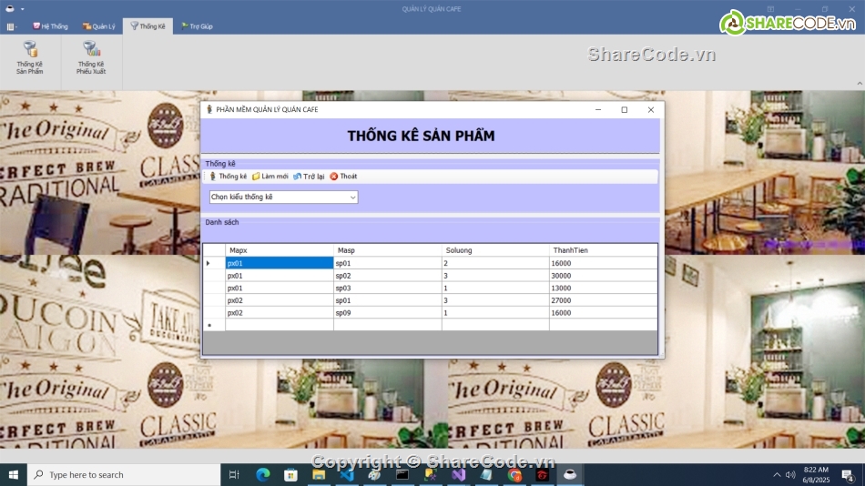Click the new row marker in the grid
Viewport: 865px width, 486px height.
click(214, 326)
